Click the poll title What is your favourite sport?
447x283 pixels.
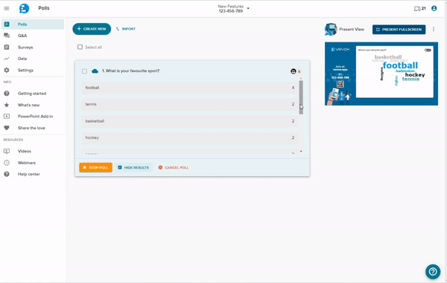pos(131,71)
